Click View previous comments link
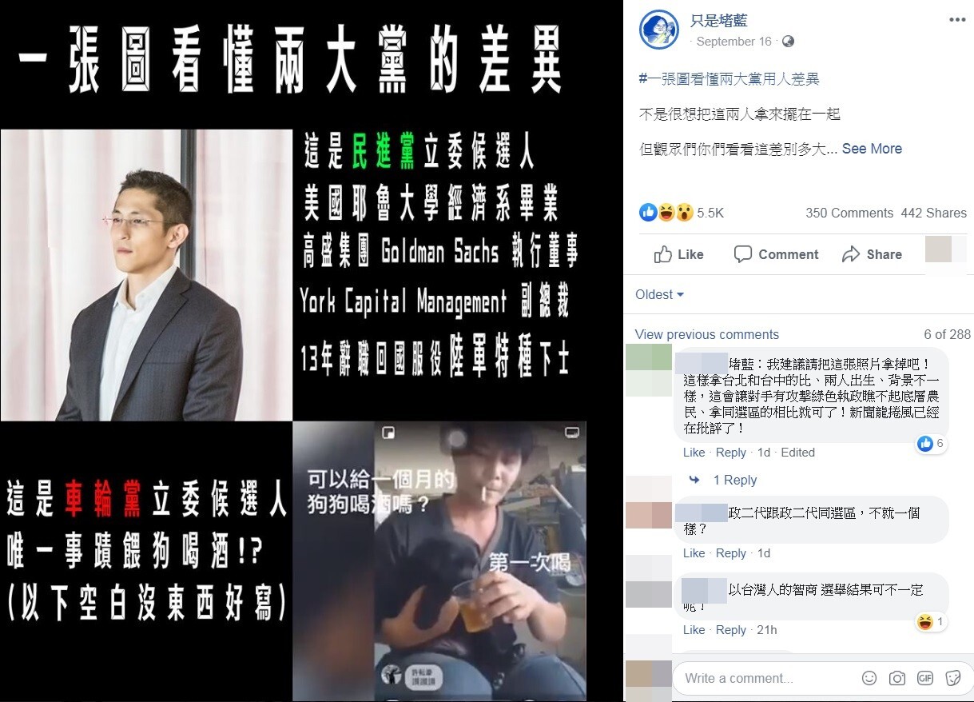 [x=707, y=334]
